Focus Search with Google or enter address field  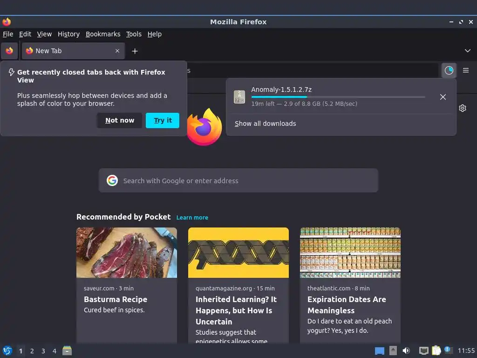pyautogui.click(x=238, y=180)
